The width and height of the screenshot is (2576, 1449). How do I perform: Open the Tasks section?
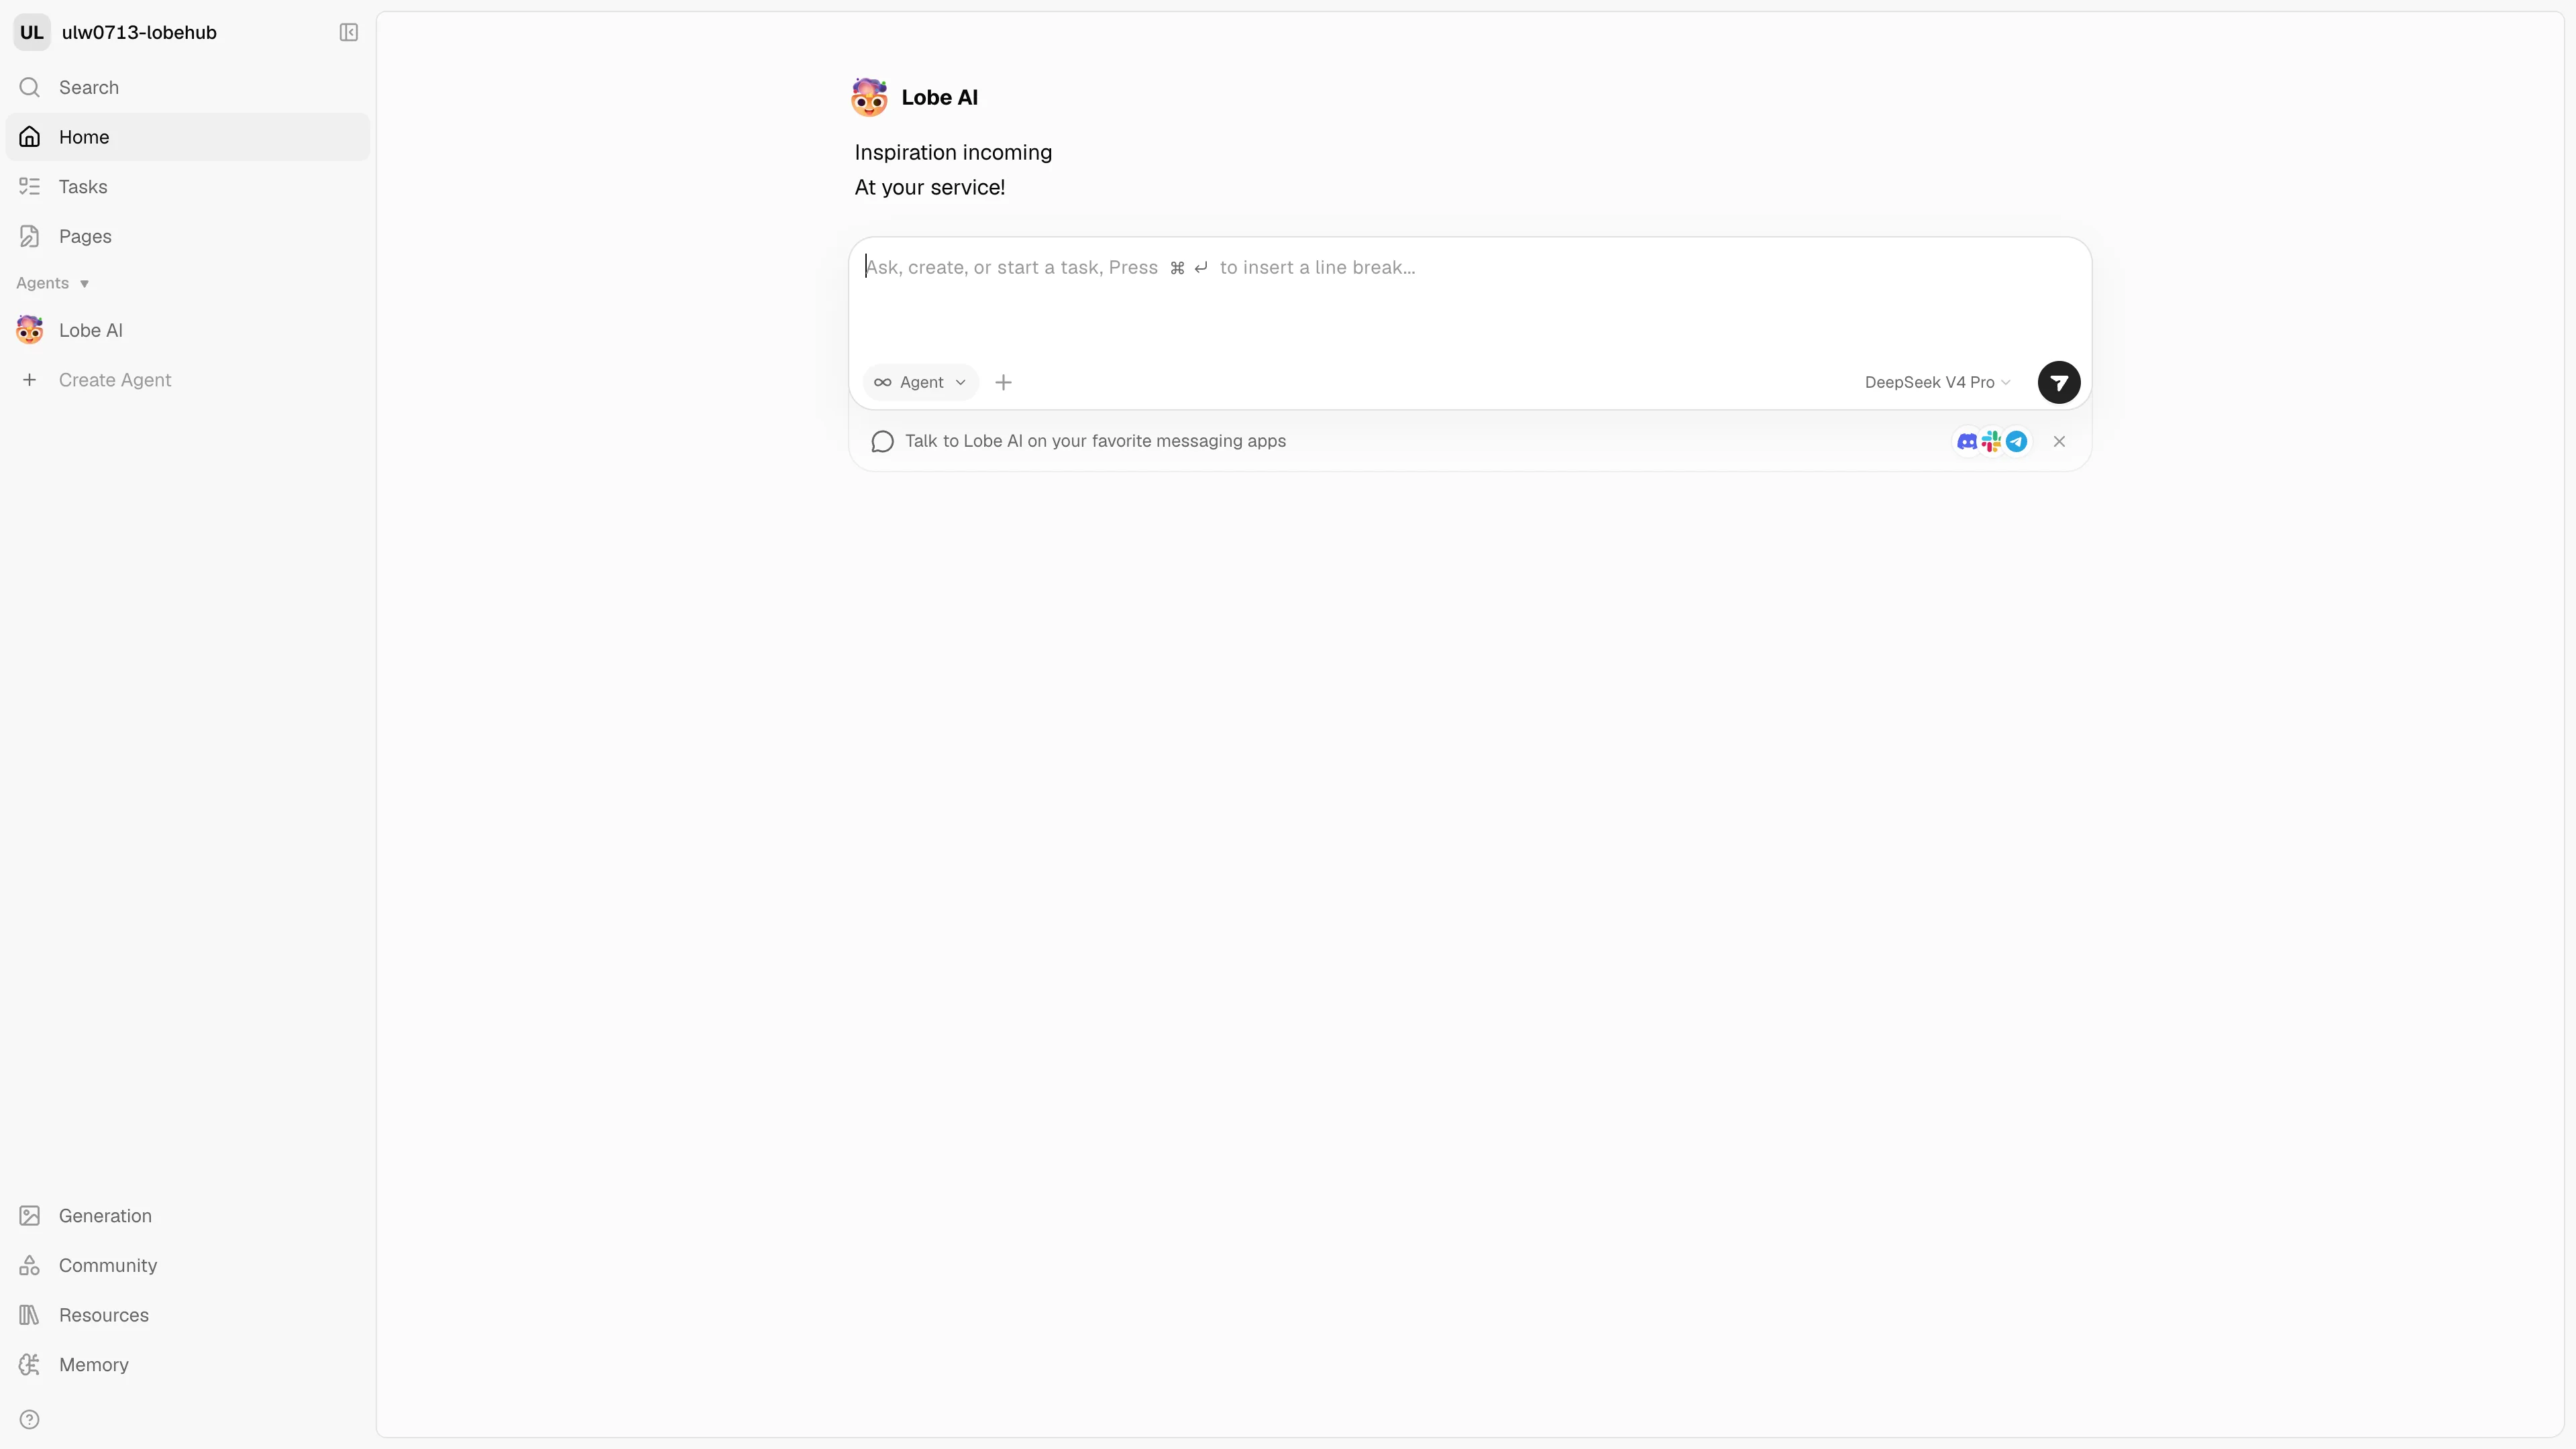pyautogui.click(x=188, y=187)
